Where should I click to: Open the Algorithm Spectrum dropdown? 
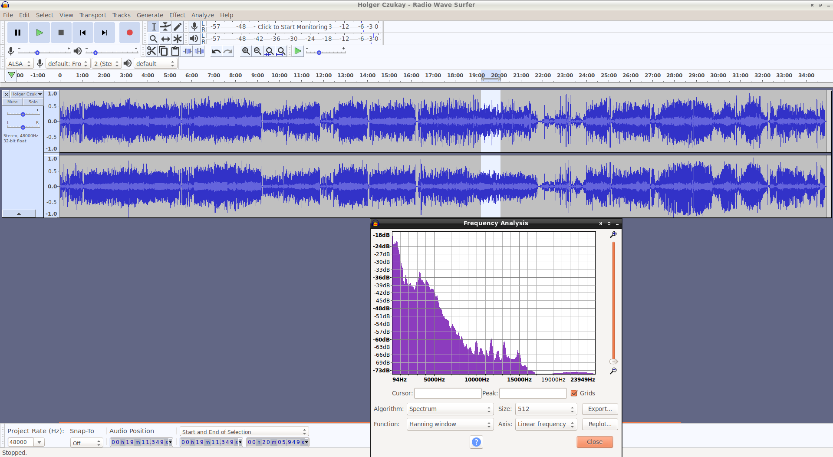pos(450,409)
